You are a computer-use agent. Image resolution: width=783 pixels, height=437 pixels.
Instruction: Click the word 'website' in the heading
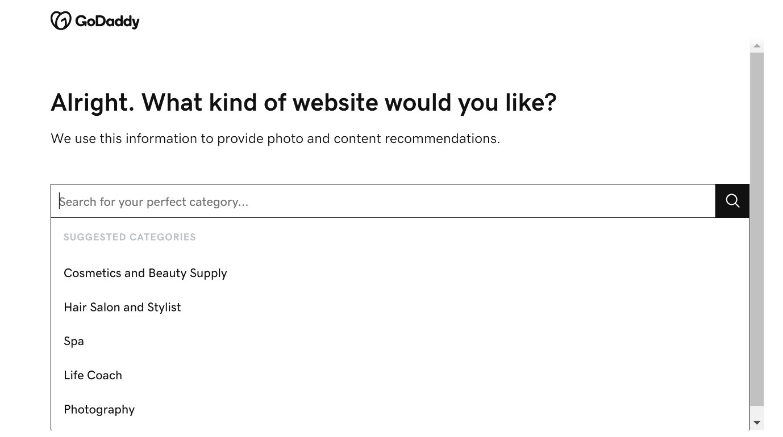[x=335, y=103]
